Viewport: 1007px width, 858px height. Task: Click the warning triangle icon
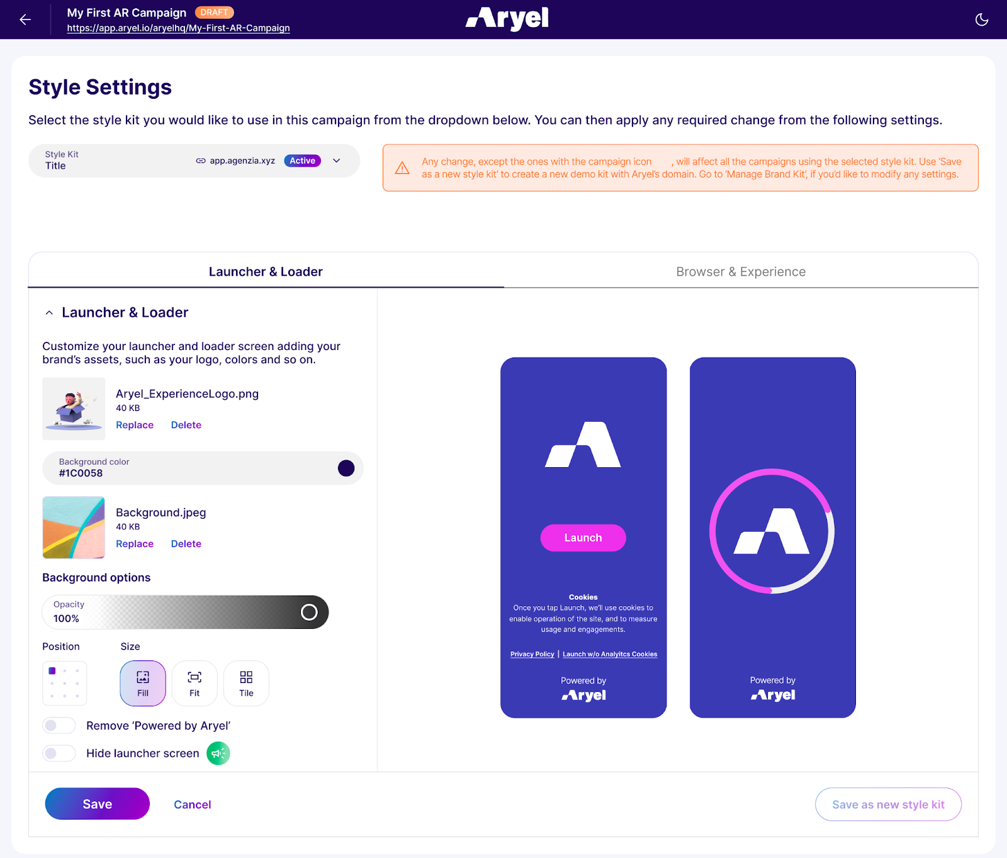(x=402, y=168)
